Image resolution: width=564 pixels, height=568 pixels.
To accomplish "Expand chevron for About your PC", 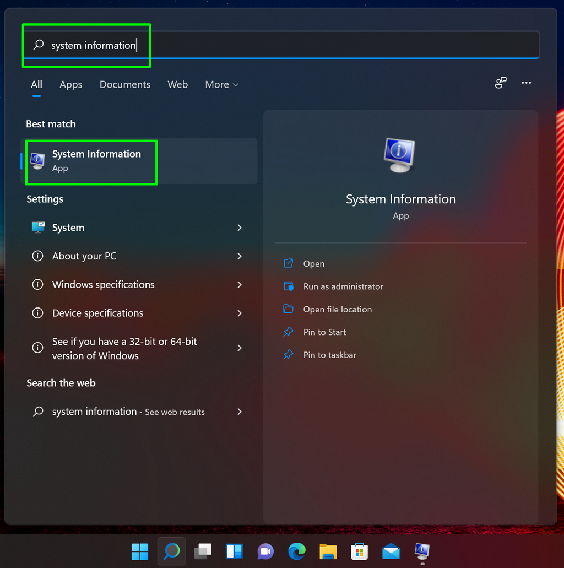I will (x=240, y=256).
